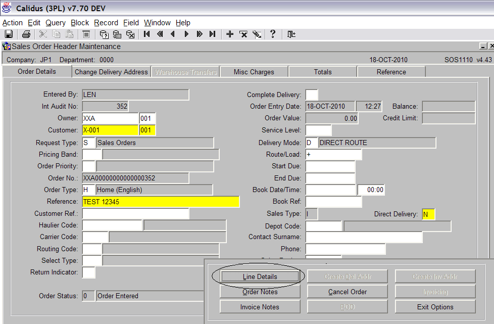Click the Paste clipboard toolbar icon
Viewport: 494px width, 324px height.
tap(69, 34)
